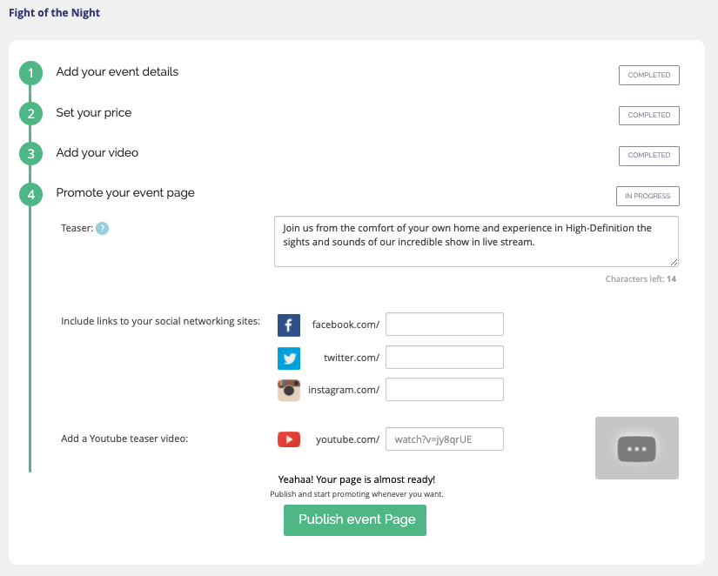Click the Teaser help question mark icon
718x576 pixels.
coord(102,228)
